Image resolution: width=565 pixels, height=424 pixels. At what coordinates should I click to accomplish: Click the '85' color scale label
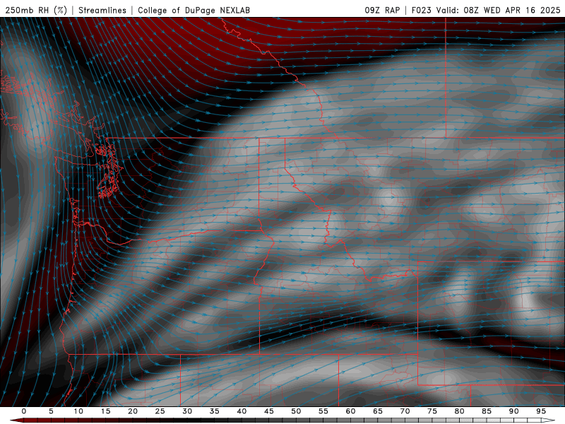point(487,411)
